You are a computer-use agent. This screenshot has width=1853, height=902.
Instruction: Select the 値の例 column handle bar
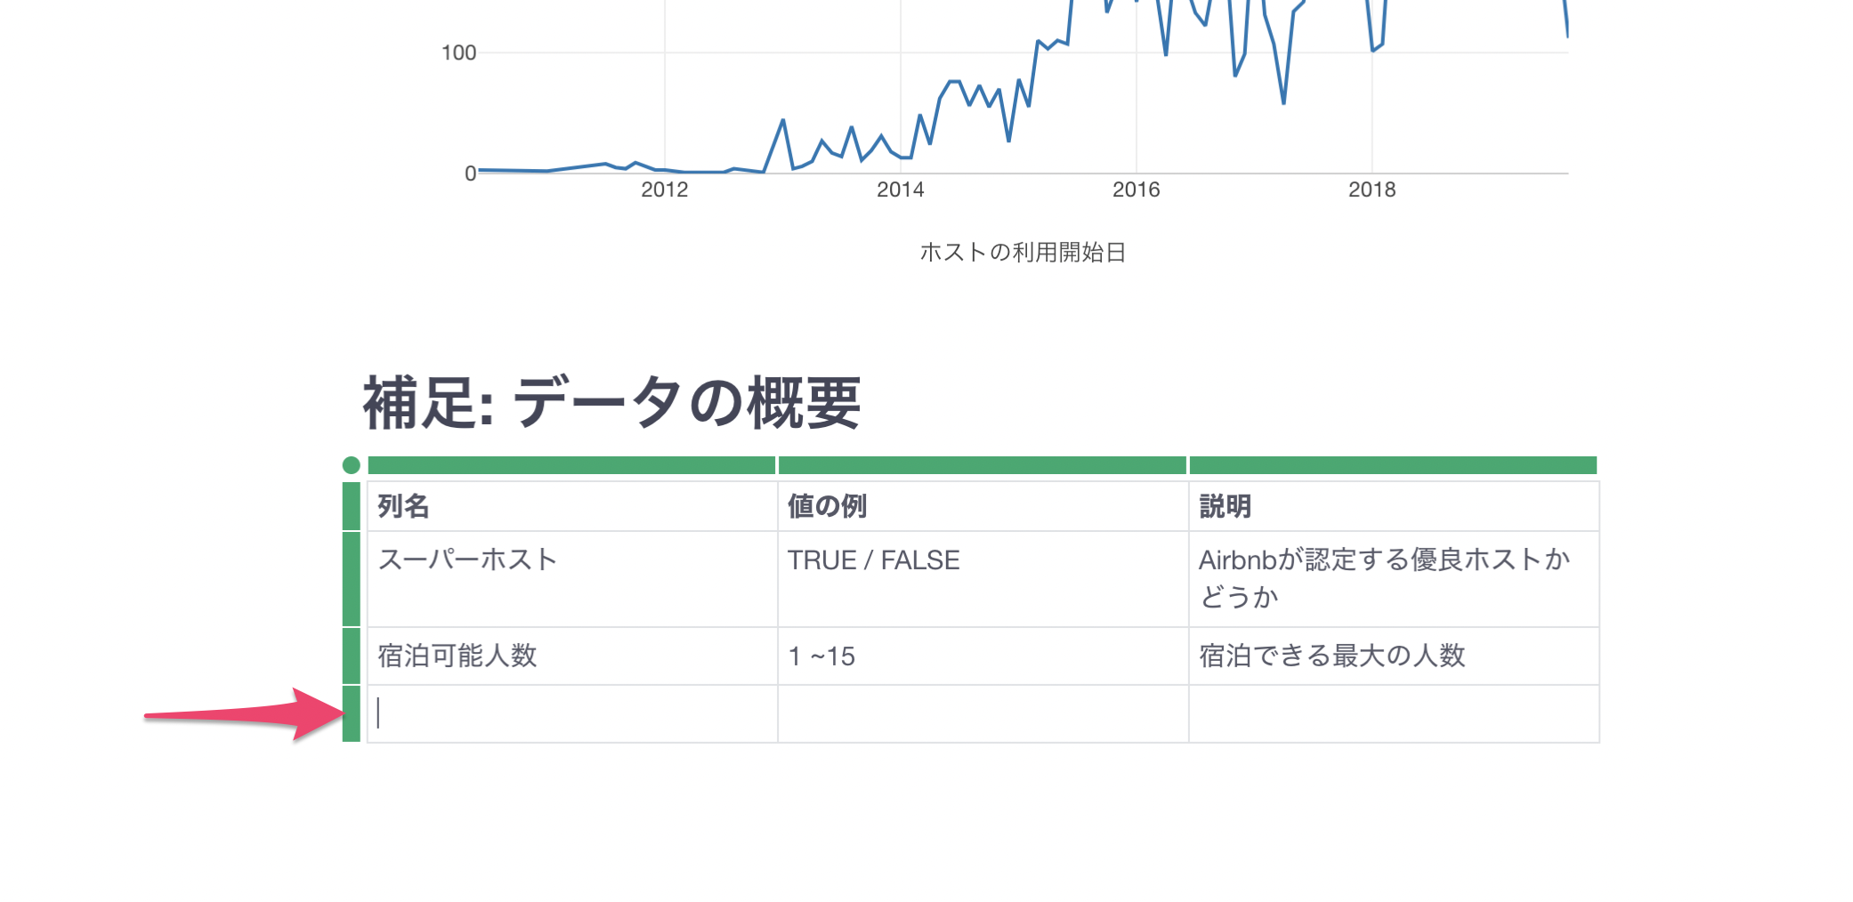coord(983,465)
